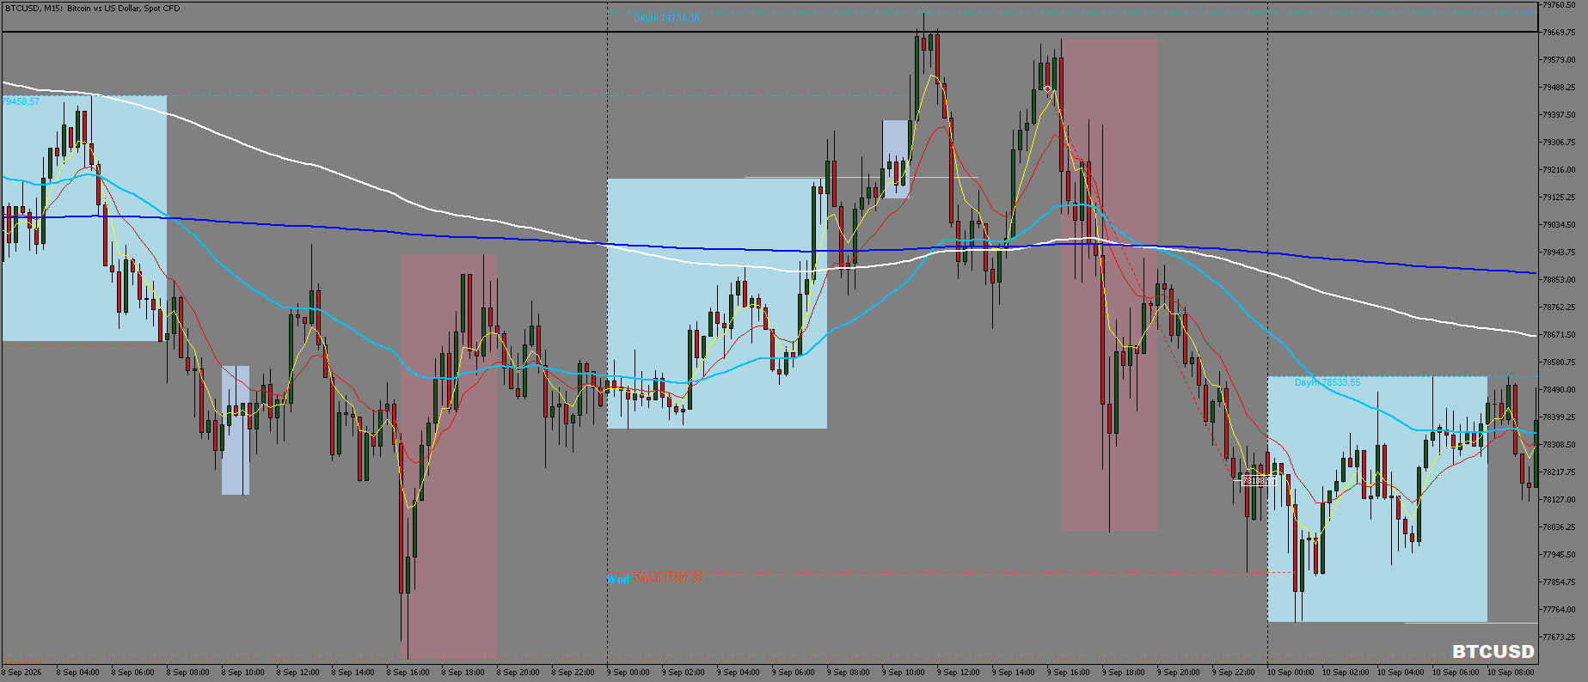Select the blue Wed day label
This screenshot has width=1588, height=682.
pyautogui.click(x=618, y=580)
